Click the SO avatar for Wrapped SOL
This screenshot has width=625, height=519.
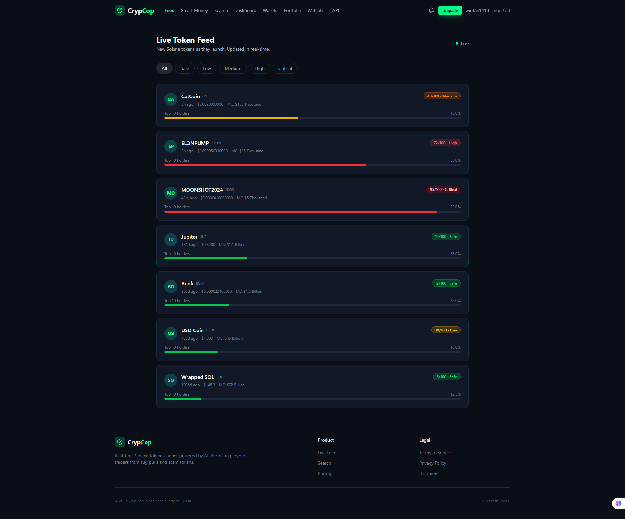(171, 380)
